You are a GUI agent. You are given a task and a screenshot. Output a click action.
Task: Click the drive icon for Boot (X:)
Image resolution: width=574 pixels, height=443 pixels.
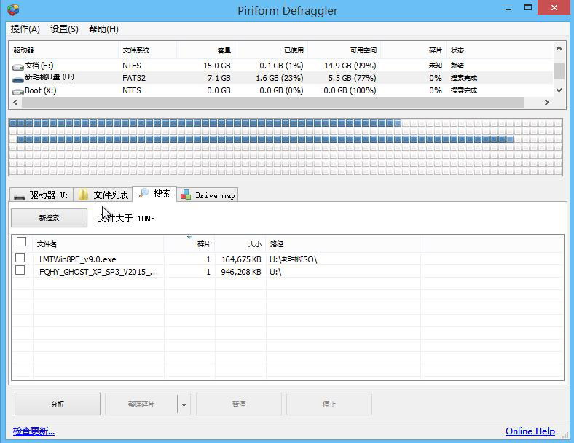coord(18,92)
